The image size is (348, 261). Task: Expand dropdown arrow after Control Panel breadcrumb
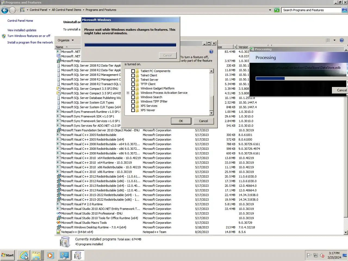pos(49,10)
